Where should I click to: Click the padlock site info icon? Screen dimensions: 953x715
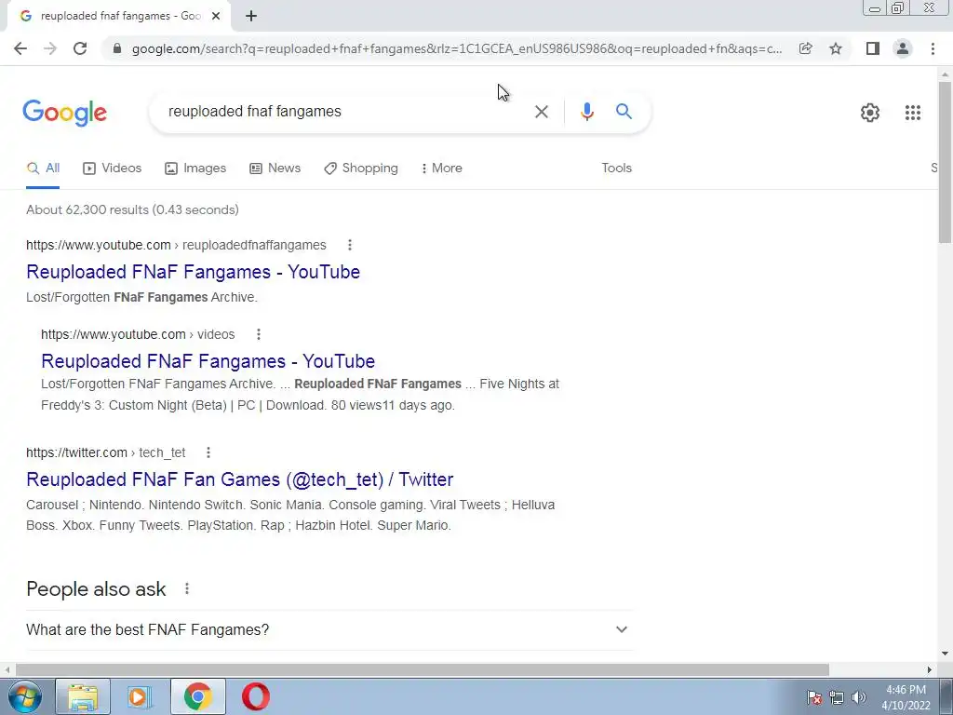pyautogui.click(x=117, y=48)
